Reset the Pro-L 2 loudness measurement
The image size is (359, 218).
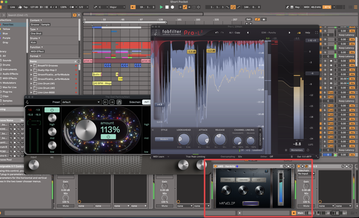[308, 150]
